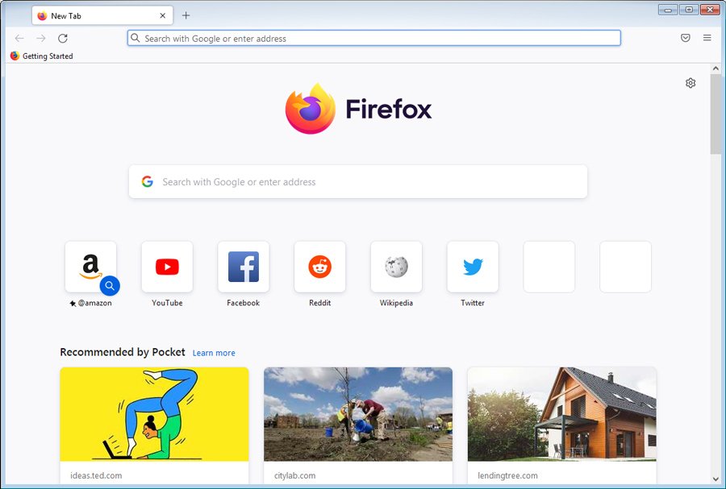Open the Getting Started bookmark
Screen dimensions: 726x489
click(41, 56)
